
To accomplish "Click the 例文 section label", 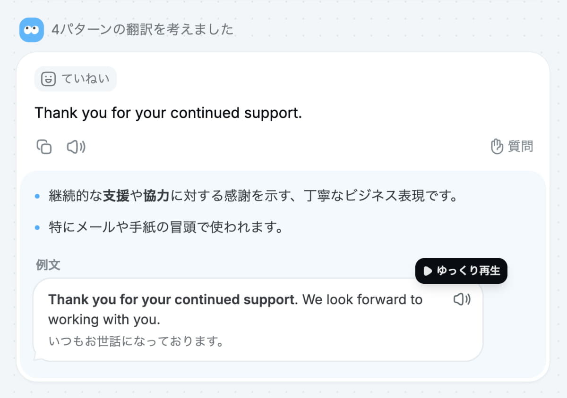I will point(48,265).
